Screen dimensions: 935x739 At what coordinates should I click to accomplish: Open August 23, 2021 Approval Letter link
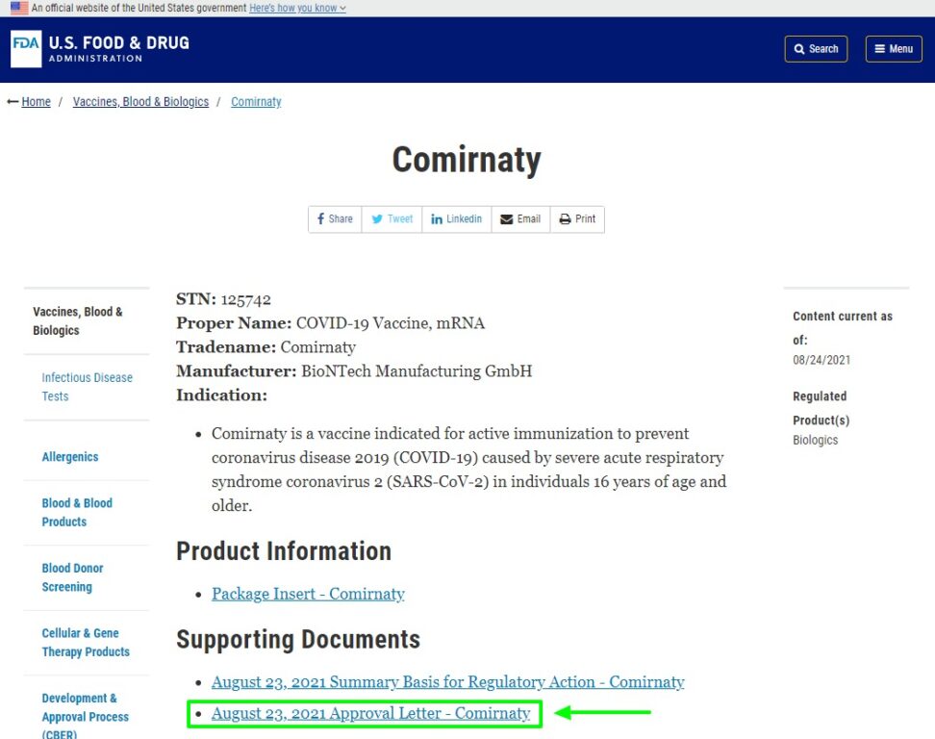[x=371, y=713]
